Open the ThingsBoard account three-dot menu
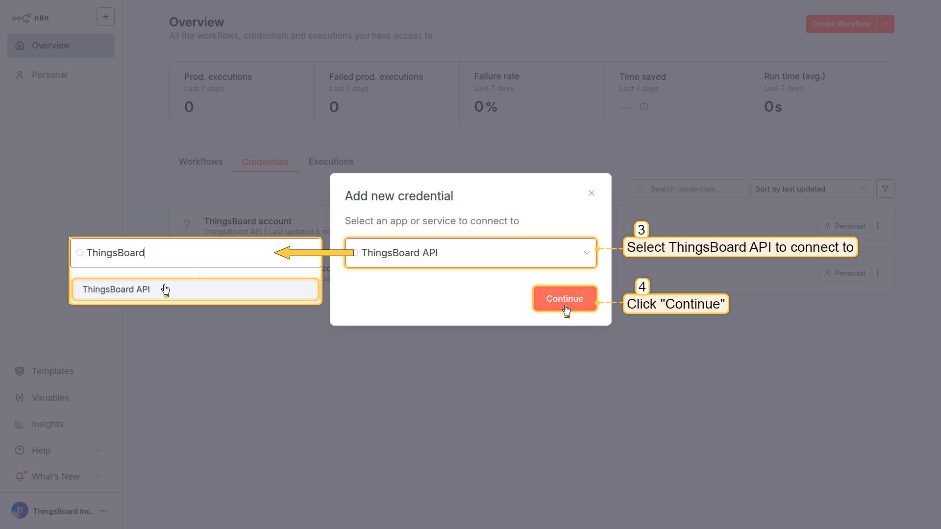941x529 pixels. coord(878,226)
